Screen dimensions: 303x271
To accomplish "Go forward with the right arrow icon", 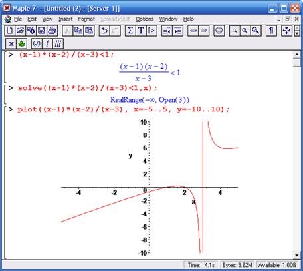I will pos(204,31).
